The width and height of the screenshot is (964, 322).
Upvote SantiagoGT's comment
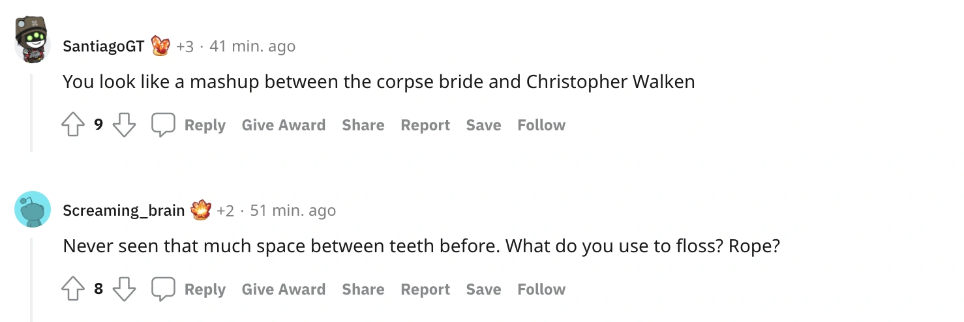[x=73, y=125]
